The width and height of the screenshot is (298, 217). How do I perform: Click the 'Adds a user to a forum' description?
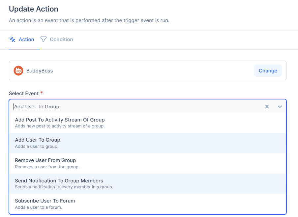38,207
